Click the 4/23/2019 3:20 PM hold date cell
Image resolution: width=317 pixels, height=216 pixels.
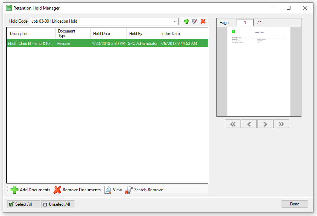[x=109, y=43]
